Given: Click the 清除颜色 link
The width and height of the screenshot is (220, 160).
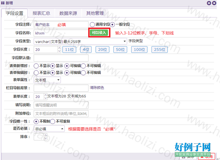Looking at the screenshot, I should point(97,88).
